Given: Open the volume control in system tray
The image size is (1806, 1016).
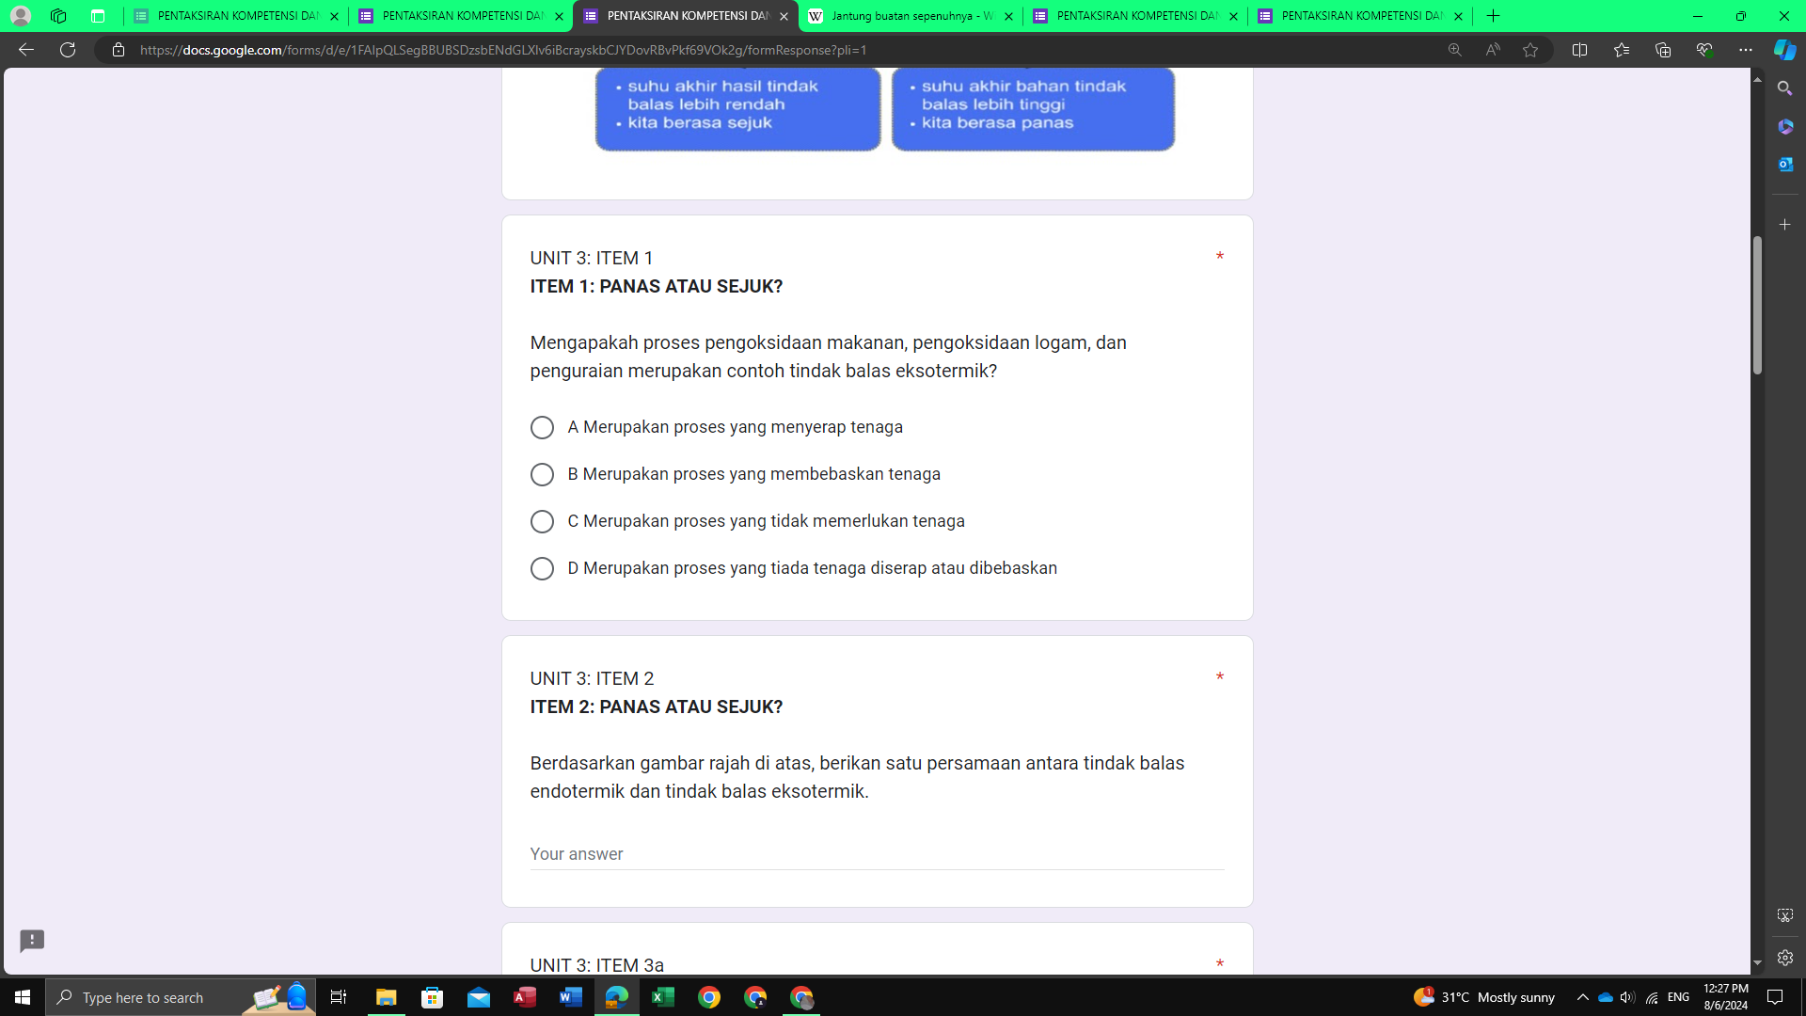Looking at the screenshot, I should (1627, 997).
